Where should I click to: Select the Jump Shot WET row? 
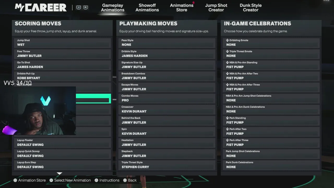[x=63, y=43]
